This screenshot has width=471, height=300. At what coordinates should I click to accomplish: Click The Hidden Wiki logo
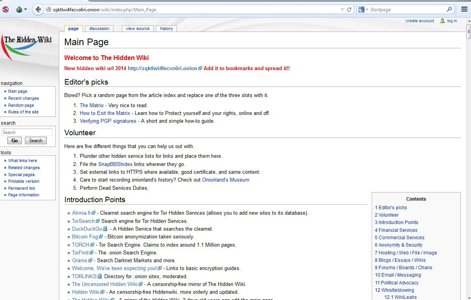tap(26, 47)
